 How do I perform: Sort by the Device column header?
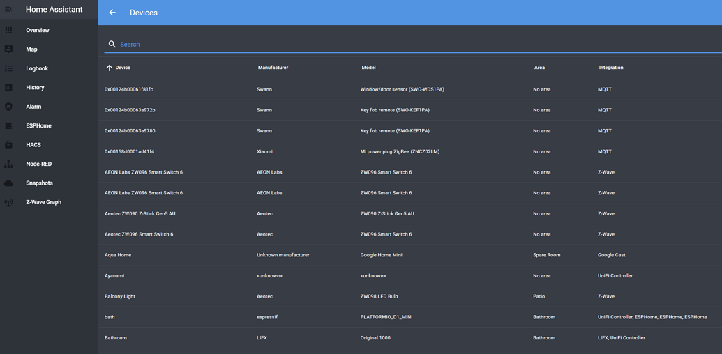coord(123,68)
